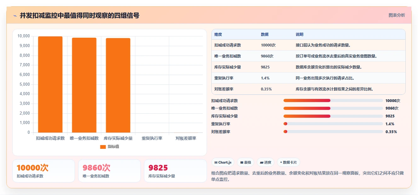418x195 pixels.
Task: Click the 说明 table column header
Action: pos(300,35)
